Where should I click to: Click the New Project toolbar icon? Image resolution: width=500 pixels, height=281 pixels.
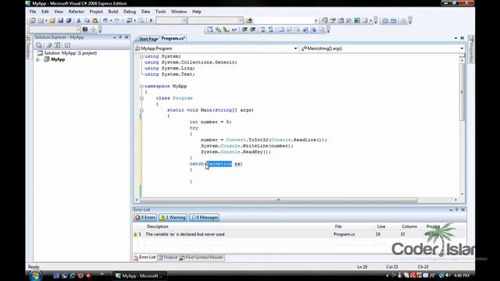pos(33,21)
